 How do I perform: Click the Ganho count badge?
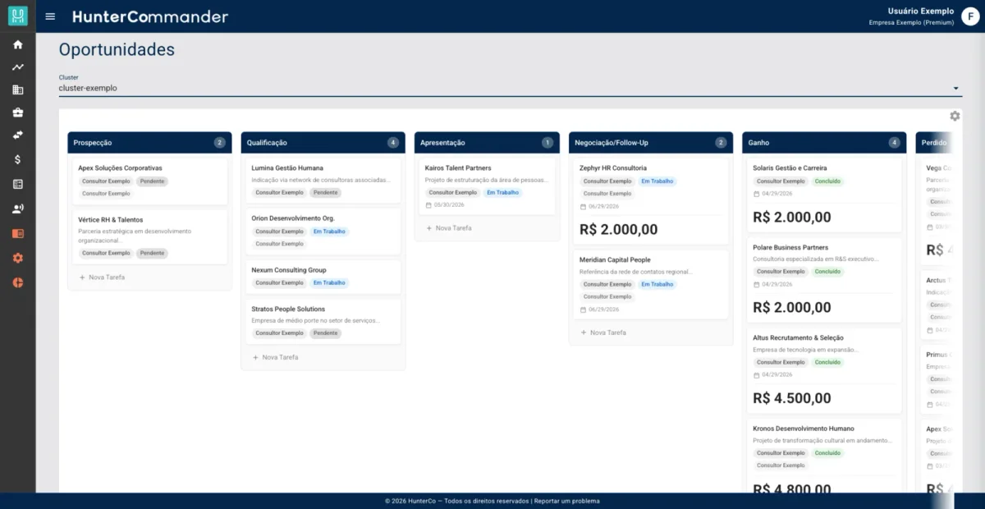tap(894, 143)
